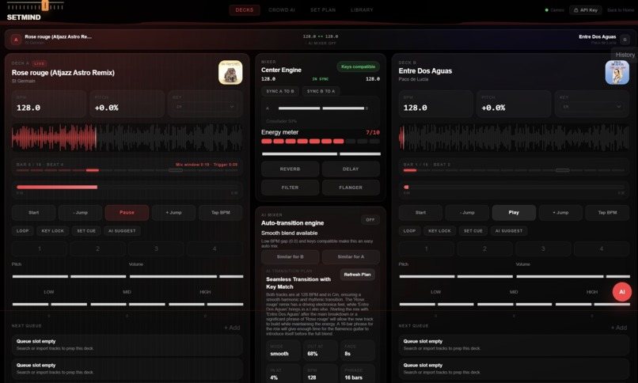The image size is (638, 383).
Task: Open Deck B key dropdown
Action: (x=591, y=107)
